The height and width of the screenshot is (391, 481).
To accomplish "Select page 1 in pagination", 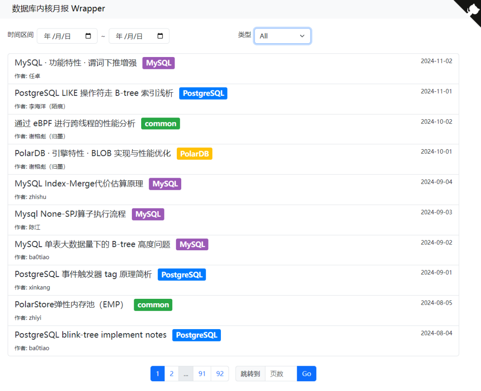I will click(x=158, y=374).
